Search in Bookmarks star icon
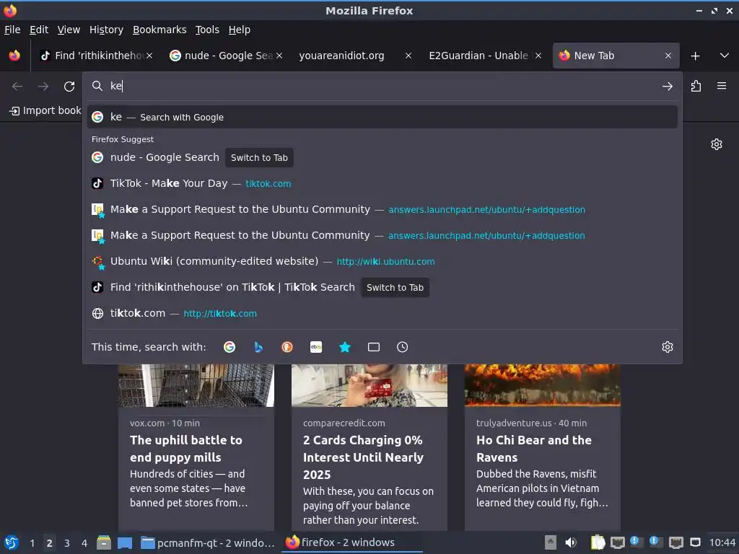This screenshot has width=739, height=554. [x=345, y=347]
